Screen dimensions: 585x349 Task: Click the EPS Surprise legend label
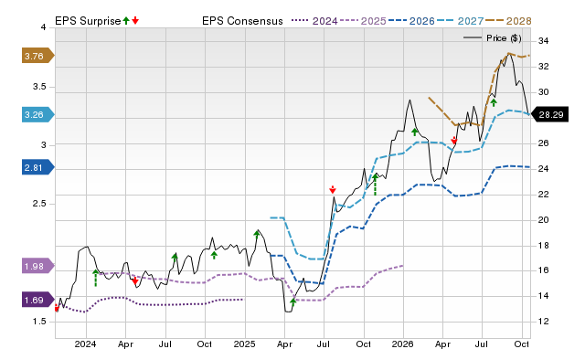88,21
